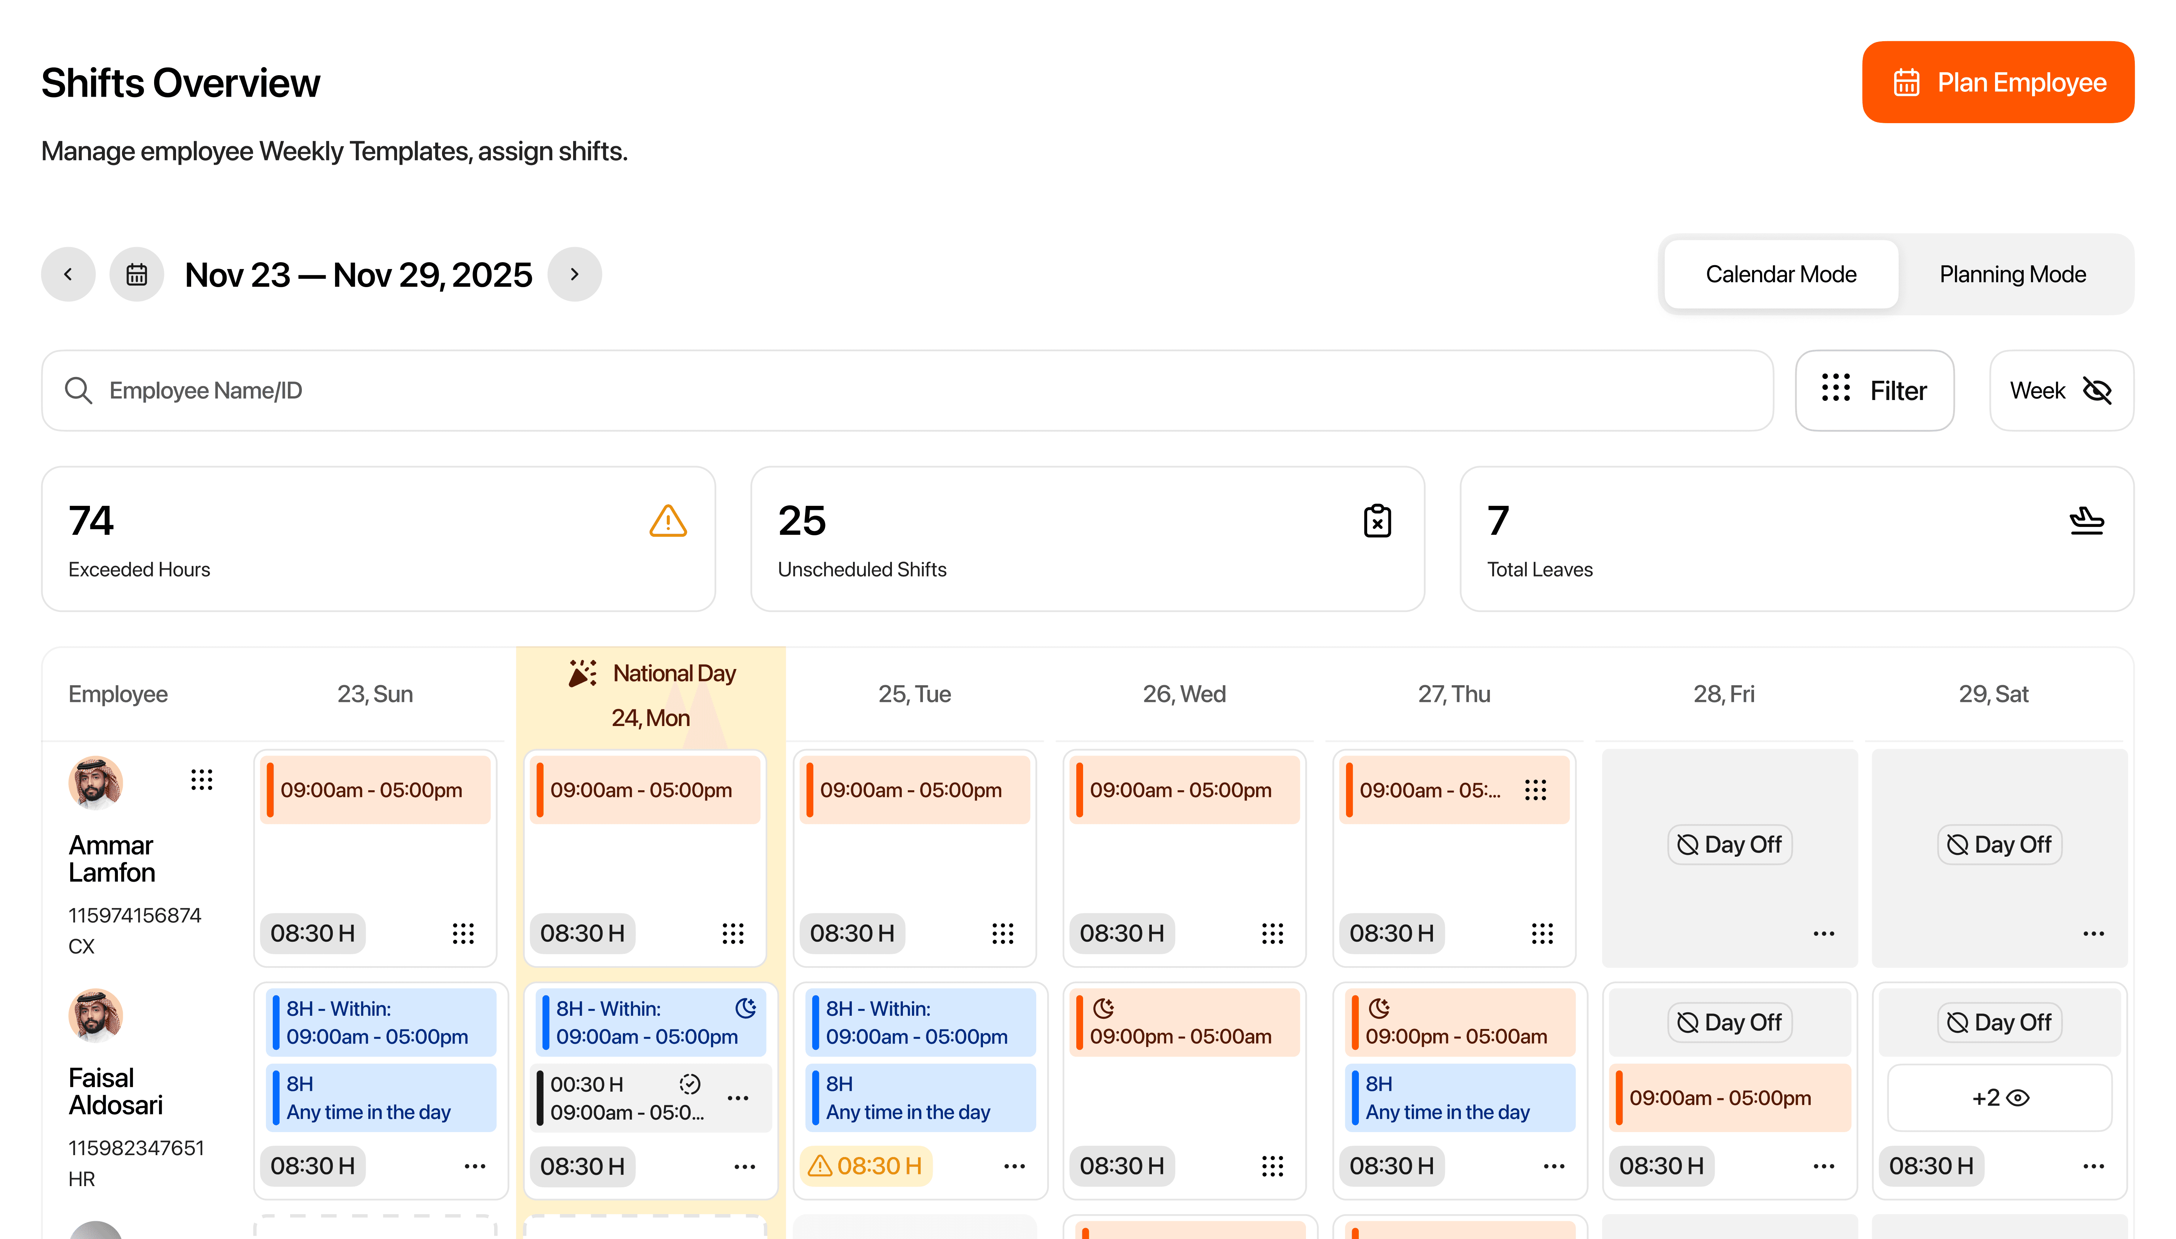Select Calendar Mode tab
2176x1239 pixels.
1780,274
